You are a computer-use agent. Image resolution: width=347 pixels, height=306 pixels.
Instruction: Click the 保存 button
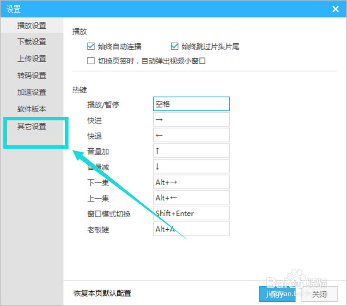tap(277, 294)
